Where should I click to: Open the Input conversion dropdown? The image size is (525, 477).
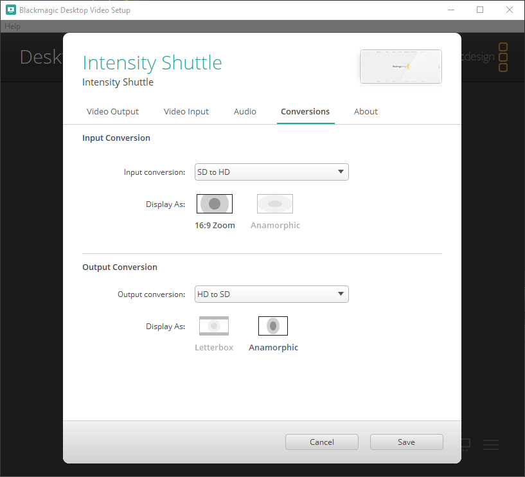click(272, 172)
